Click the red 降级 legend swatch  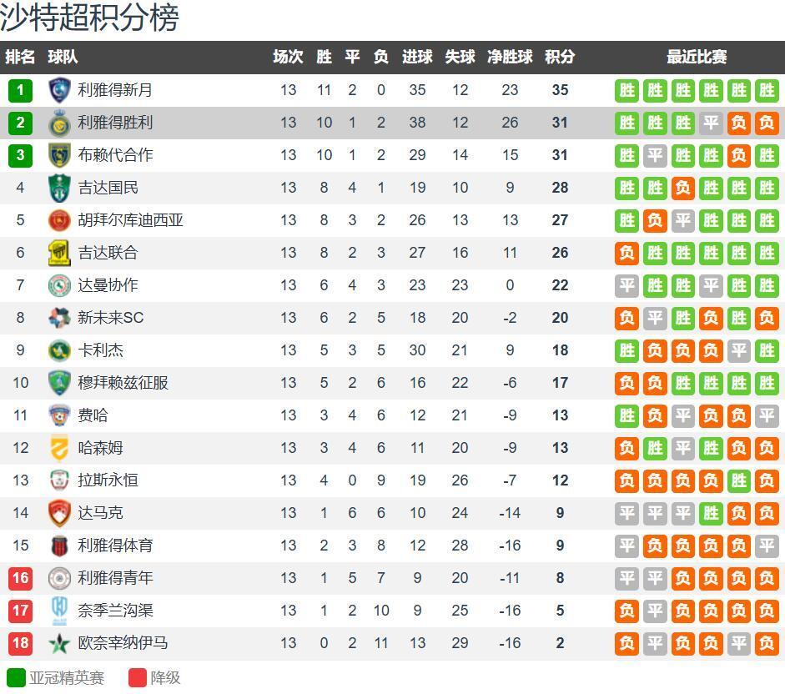point(138,677)
